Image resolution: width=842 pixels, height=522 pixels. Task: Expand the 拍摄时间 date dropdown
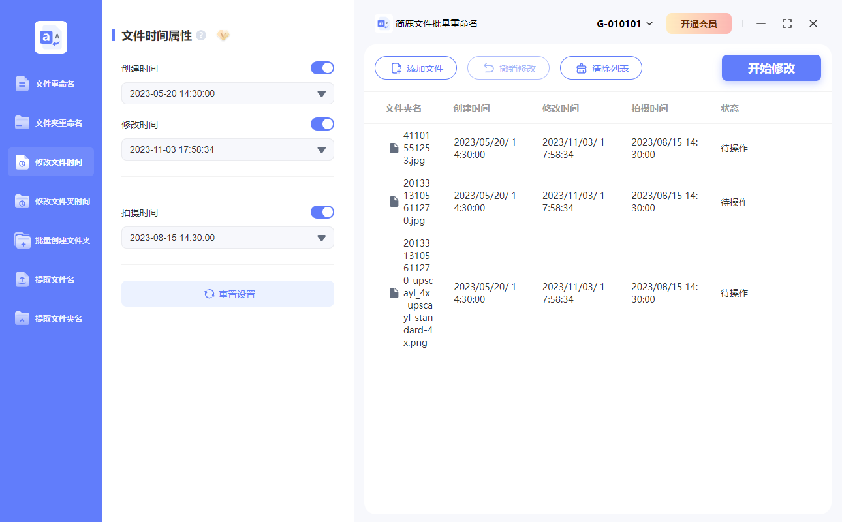click(320, 238)
